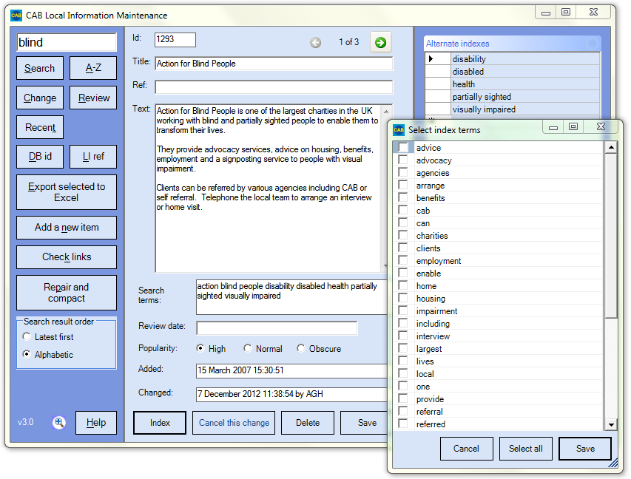The height and width of the screenshot is (479, 631).
Task: Click Select all in index terms dialog
Action: (525, 449)
